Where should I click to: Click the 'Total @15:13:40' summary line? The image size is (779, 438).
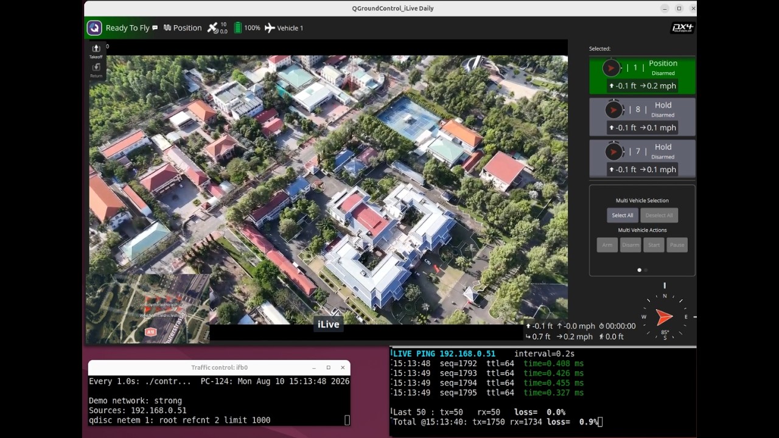click(x=496, y=422)
